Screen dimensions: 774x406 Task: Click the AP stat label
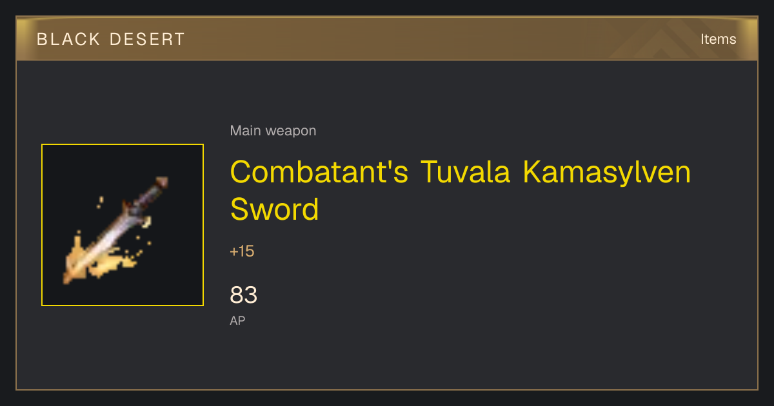(x=237, y=320)
